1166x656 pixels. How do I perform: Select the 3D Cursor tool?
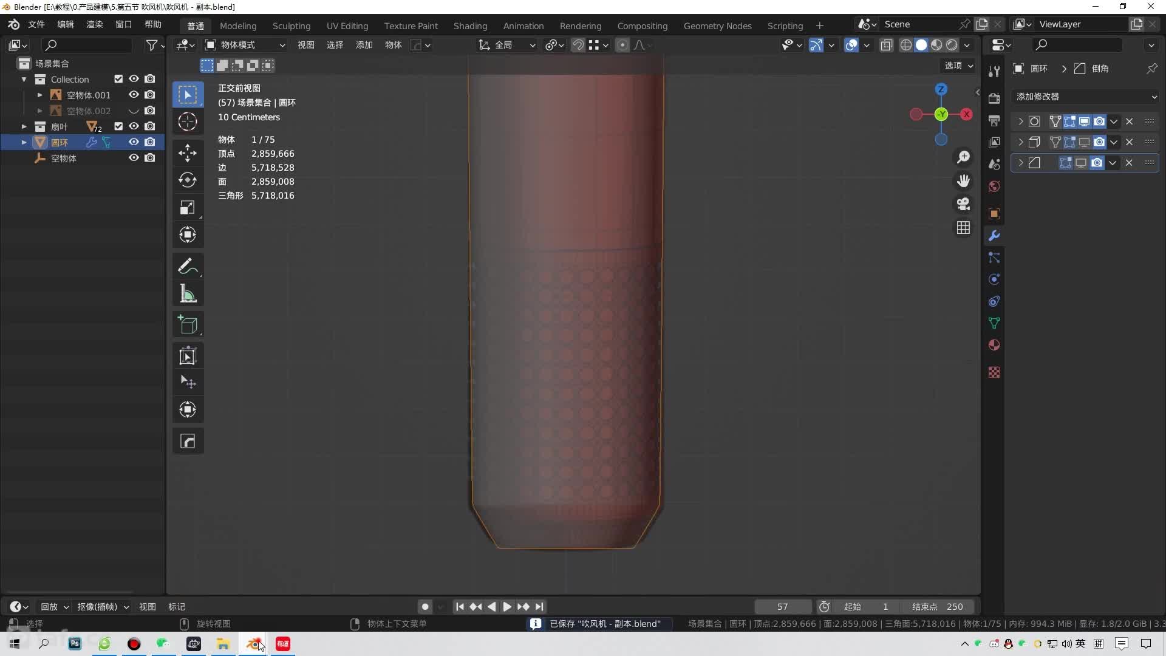tap(188, 121)
